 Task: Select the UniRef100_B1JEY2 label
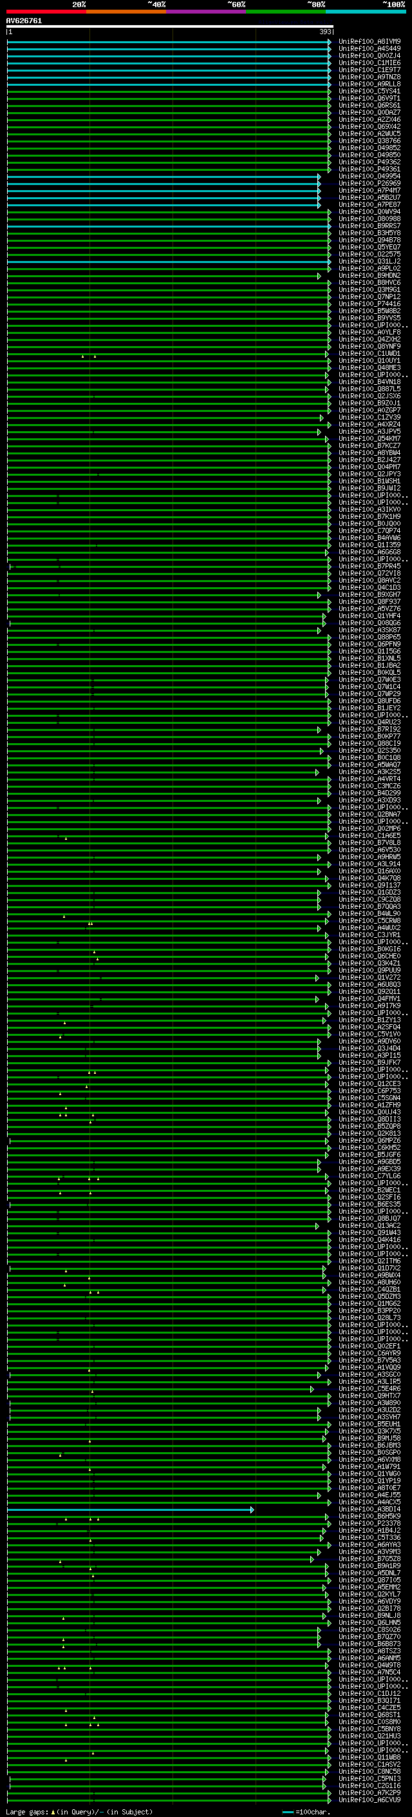pos(370,708)
